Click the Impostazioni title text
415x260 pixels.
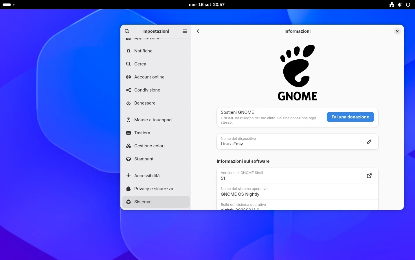(156, 31)
